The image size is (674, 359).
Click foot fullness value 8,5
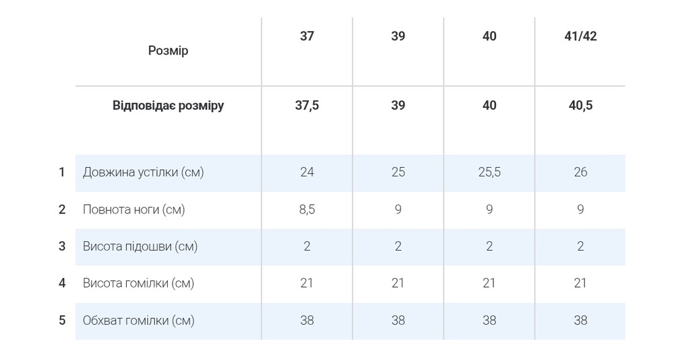pyautogui.click(x=307, y=209)
